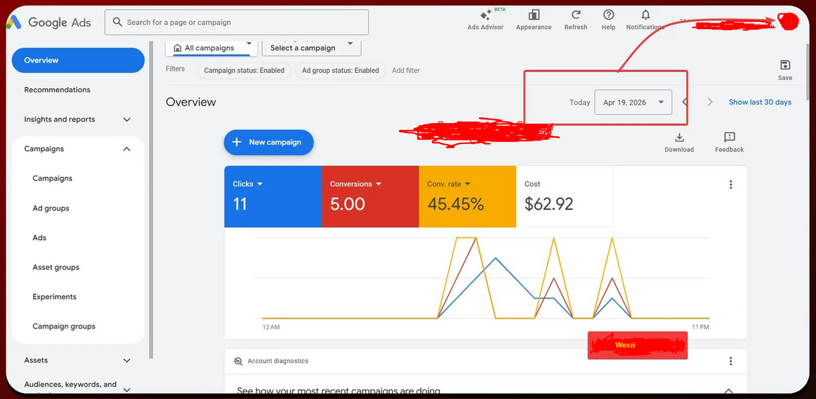Click the Refresh icon
816x399 pixels.
(576, 15)
